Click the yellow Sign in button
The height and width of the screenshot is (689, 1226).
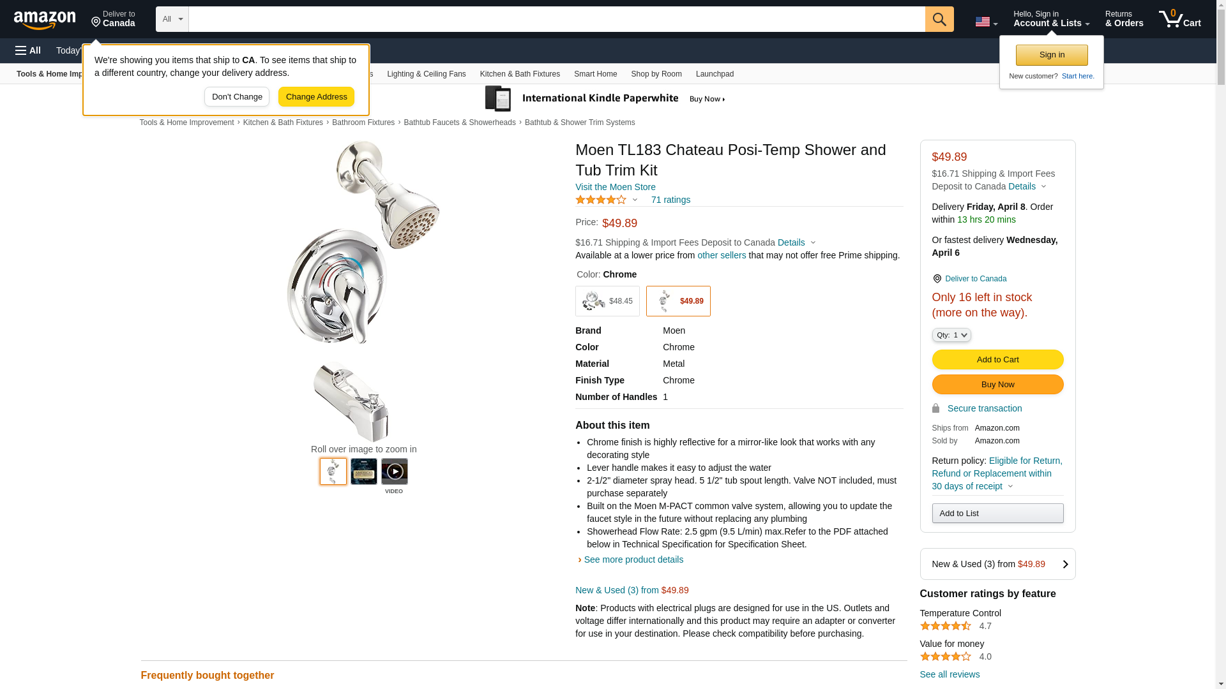(x=1051, y=55)
